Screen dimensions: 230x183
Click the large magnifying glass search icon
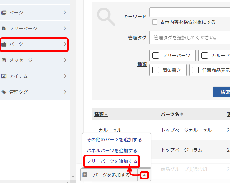coord(106,17)
